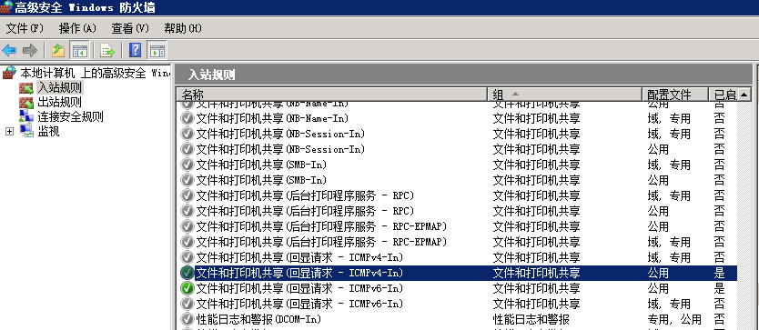
Task: Open the 操作(A) menu
Action: click(x=77, y=28)
